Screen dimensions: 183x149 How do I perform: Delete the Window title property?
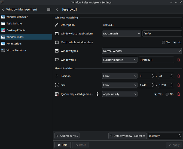[x=179, y=60]
